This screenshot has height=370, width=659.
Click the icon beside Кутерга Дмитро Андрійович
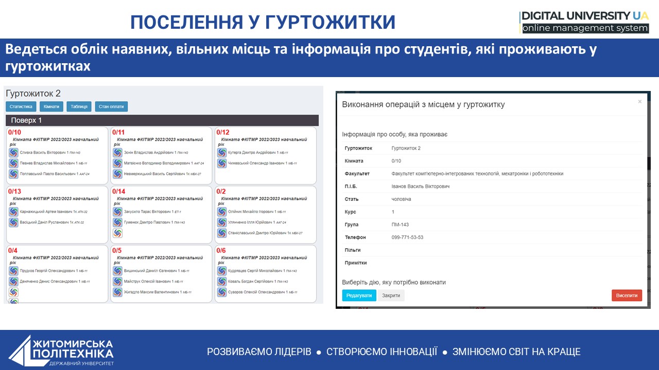pyautogui.click(x=221, y=153)
